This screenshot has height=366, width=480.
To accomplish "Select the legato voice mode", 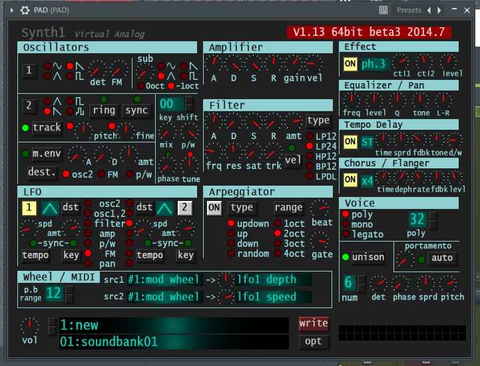I will click(x=346, y=234).
